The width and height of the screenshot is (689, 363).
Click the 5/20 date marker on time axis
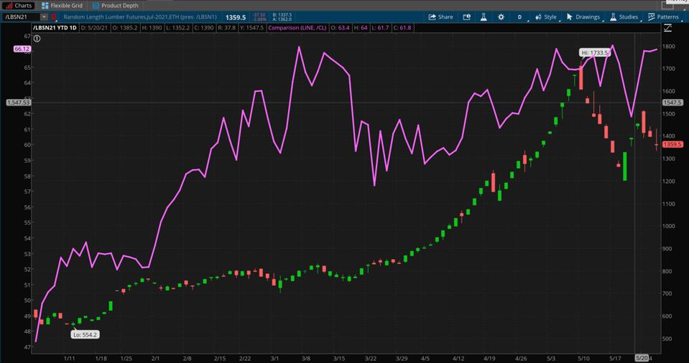pos(641,358)
